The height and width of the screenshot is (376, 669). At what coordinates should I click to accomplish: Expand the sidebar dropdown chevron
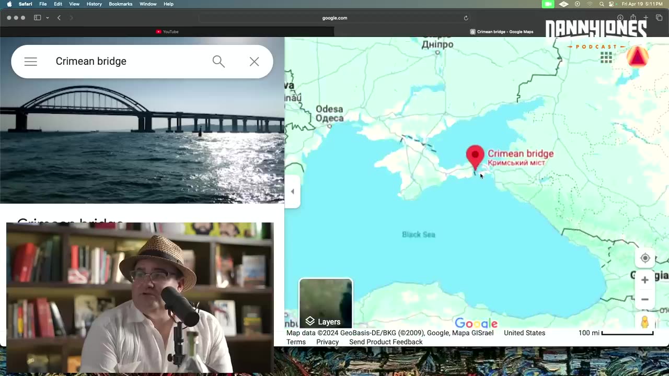pos(48,18)
